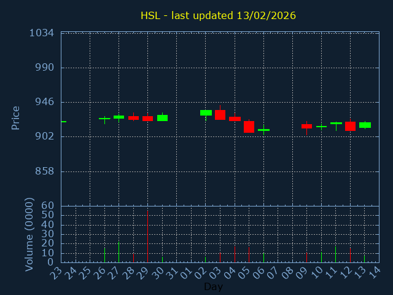Click the 858 price axis label
Viewport: 393px width, 295px height.
(44, 171)
